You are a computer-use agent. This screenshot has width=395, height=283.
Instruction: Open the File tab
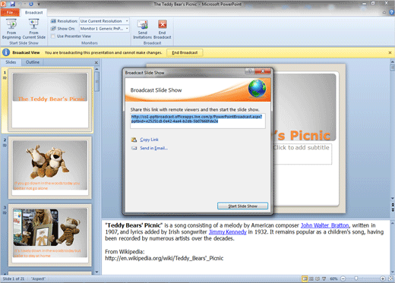(10, 12)
